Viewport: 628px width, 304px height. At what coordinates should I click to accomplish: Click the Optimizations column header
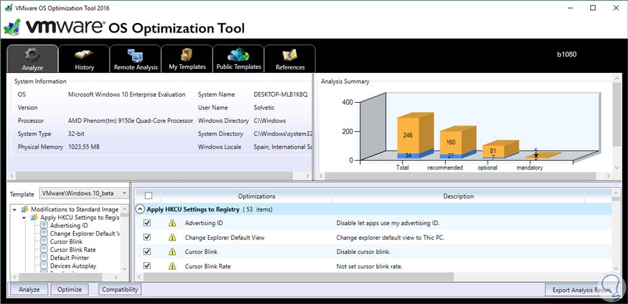click(257, 197)
